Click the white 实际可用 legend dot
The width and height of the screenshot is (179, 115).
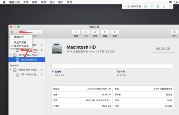coord(114,71)
